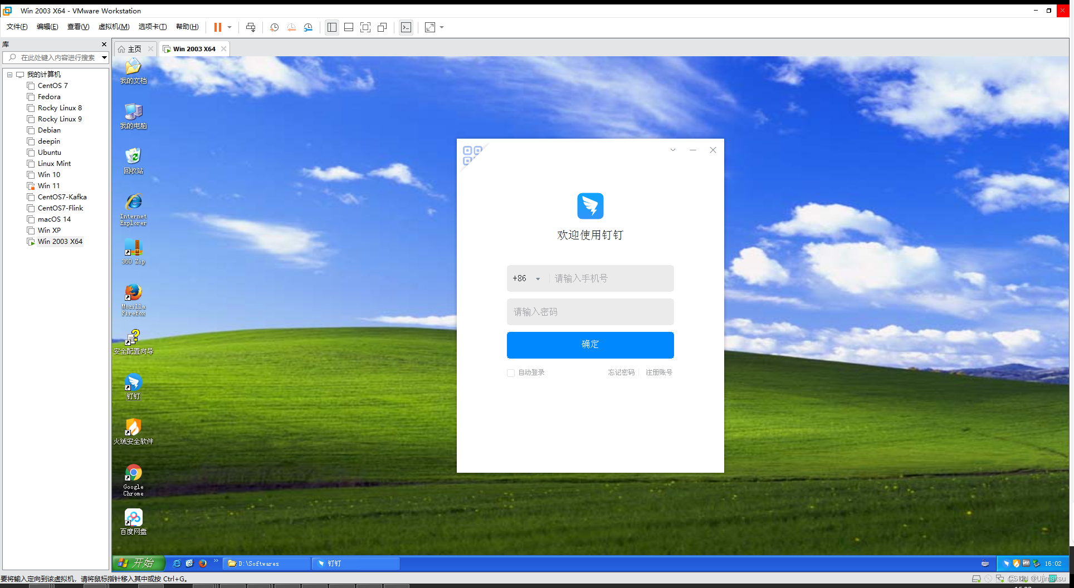1074x588 pixels.
Task: Select Rocky Linux 9 in the library
Action: (60, 119)
